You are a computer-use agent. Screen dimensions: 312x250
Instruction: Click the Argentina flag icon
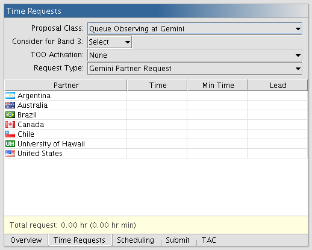coord(10,96)
